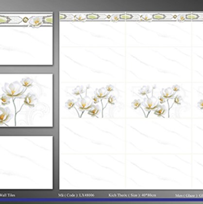Click the plain marble tile above the first flower cluster
This screenshot has width=203, height=204.
click(93, 64)
